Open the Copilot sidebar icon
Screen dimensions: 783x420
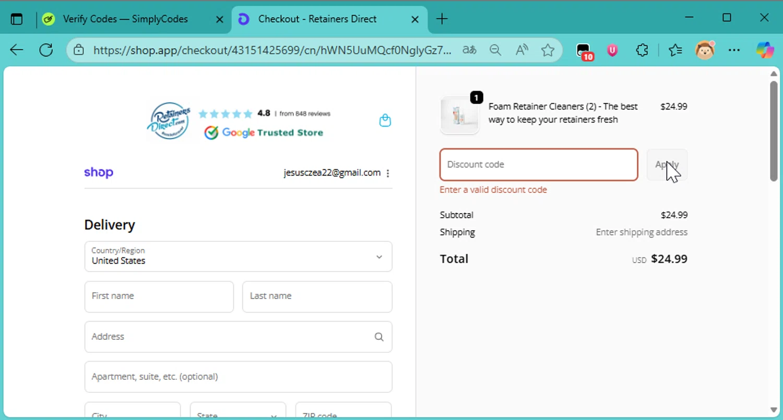click(x=765, y=50)
